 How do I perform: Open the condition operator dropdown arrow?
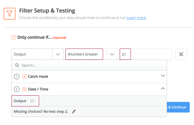pos(112,54)
